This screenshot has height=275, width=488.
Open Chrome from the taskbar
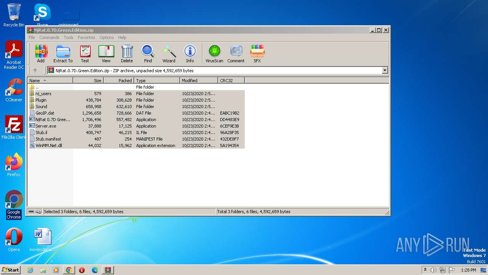[69, 270]
